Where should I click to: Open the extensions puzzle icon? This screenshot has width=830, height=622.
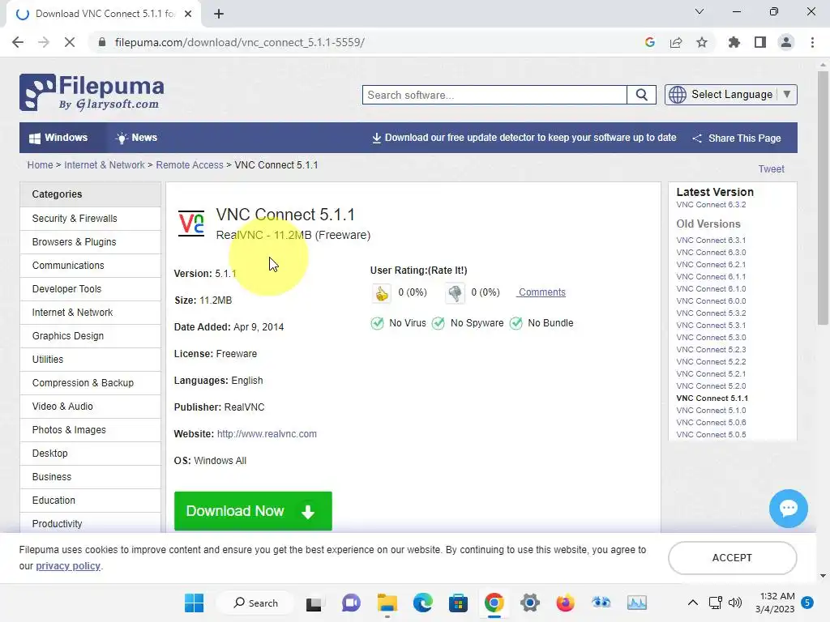pos(734,42)
